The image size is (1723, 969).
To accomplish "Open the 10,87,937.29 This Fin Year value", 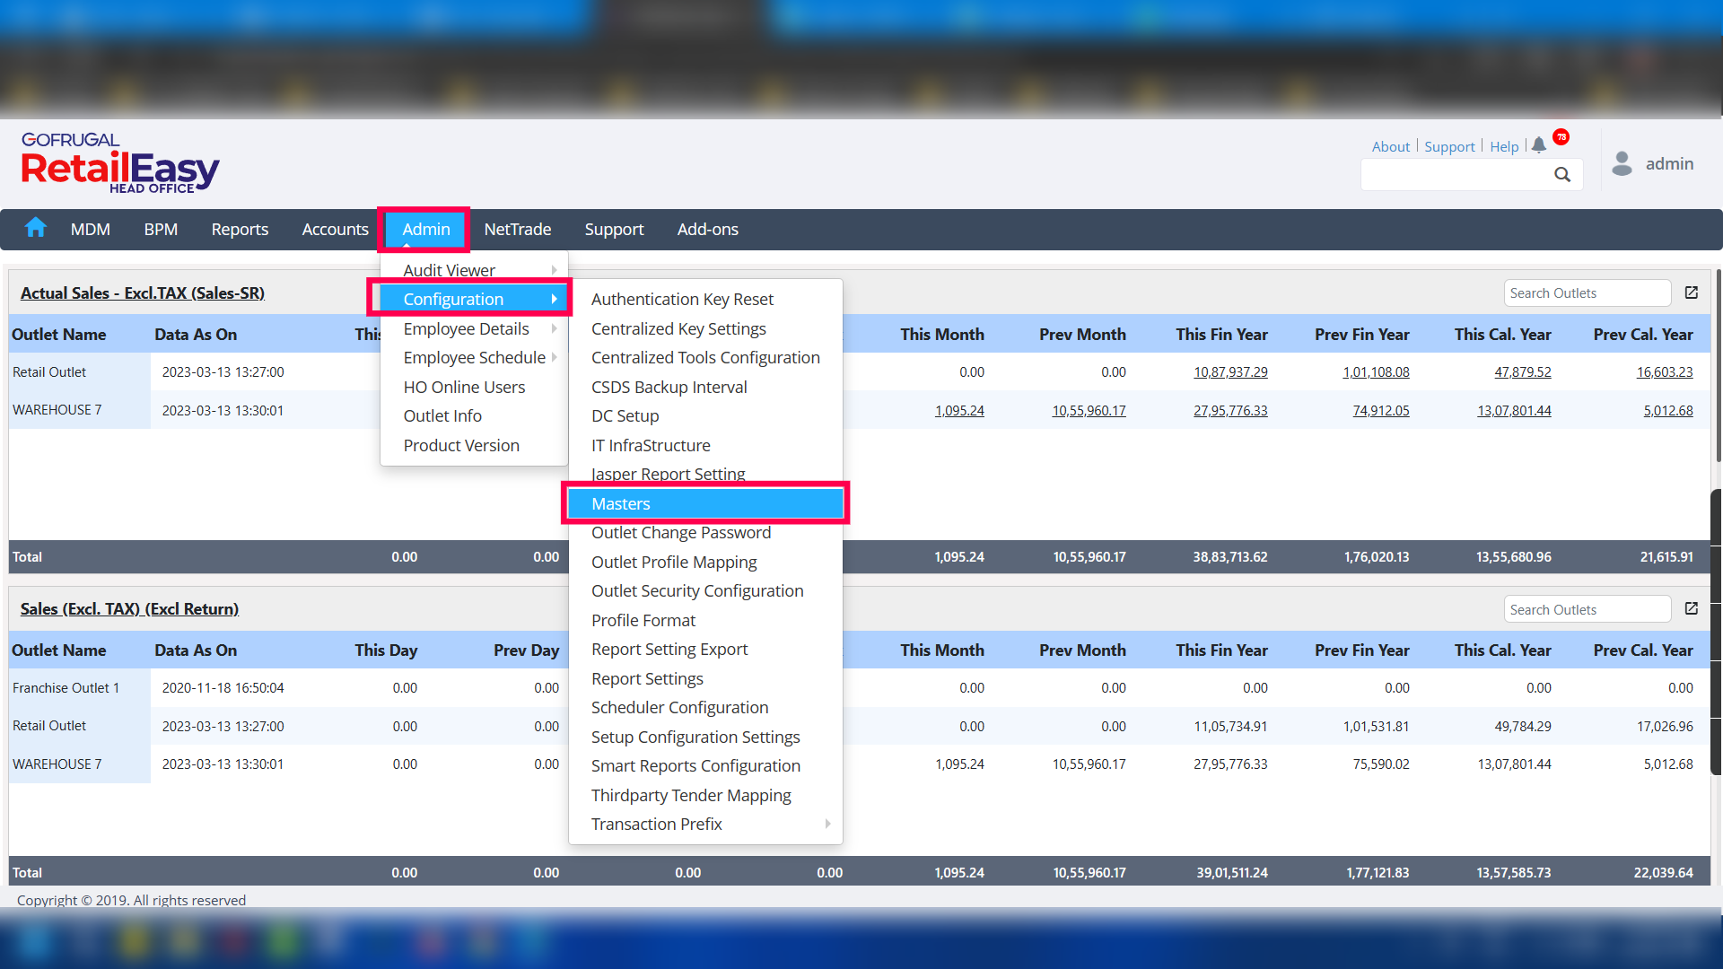I will [x=1229, y=372].
